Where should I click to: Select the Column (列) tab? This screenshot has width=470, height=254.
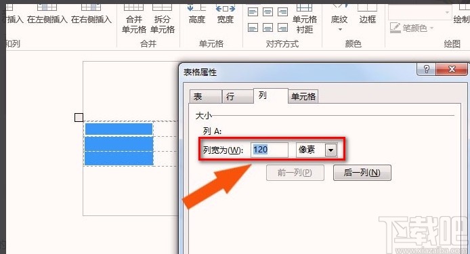coord(271,96)
